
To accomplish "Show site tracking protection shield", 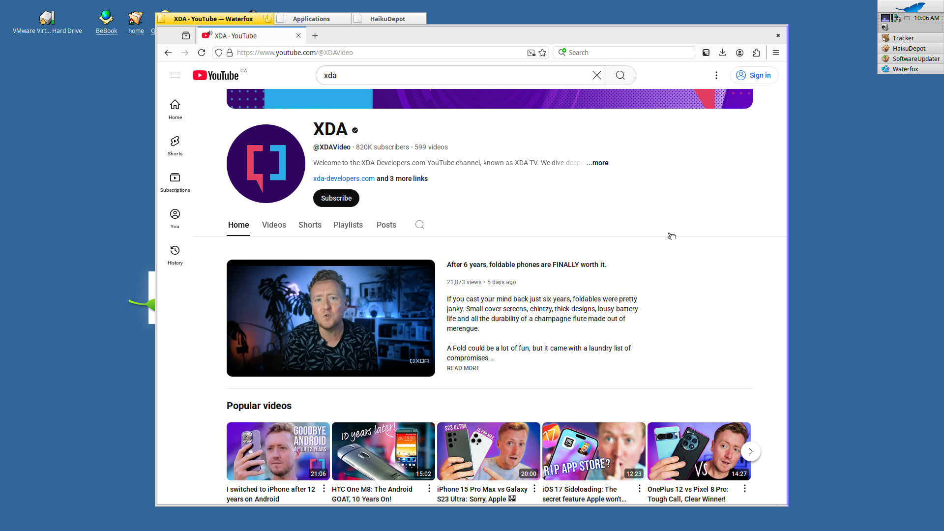I will (219, 53).
